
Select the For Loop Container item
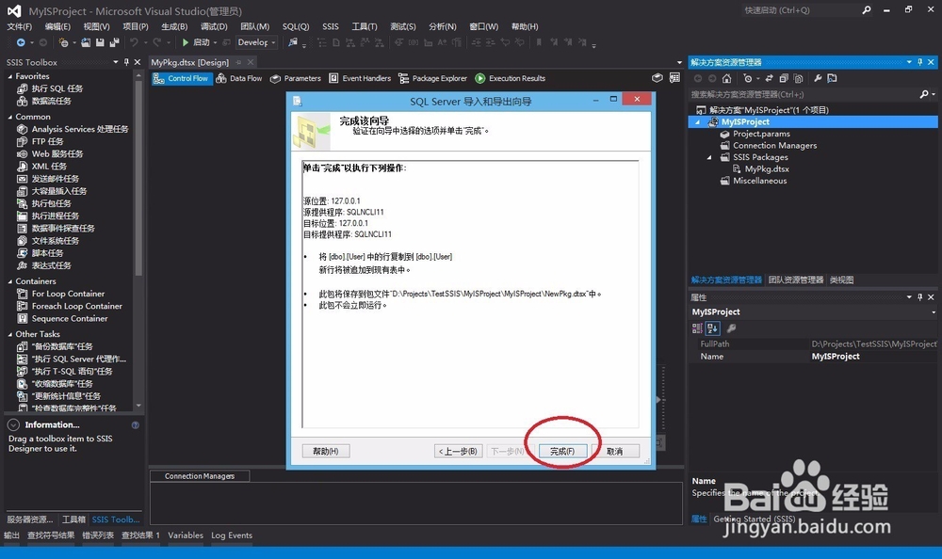pyautogui.click(x=68, y=294)
